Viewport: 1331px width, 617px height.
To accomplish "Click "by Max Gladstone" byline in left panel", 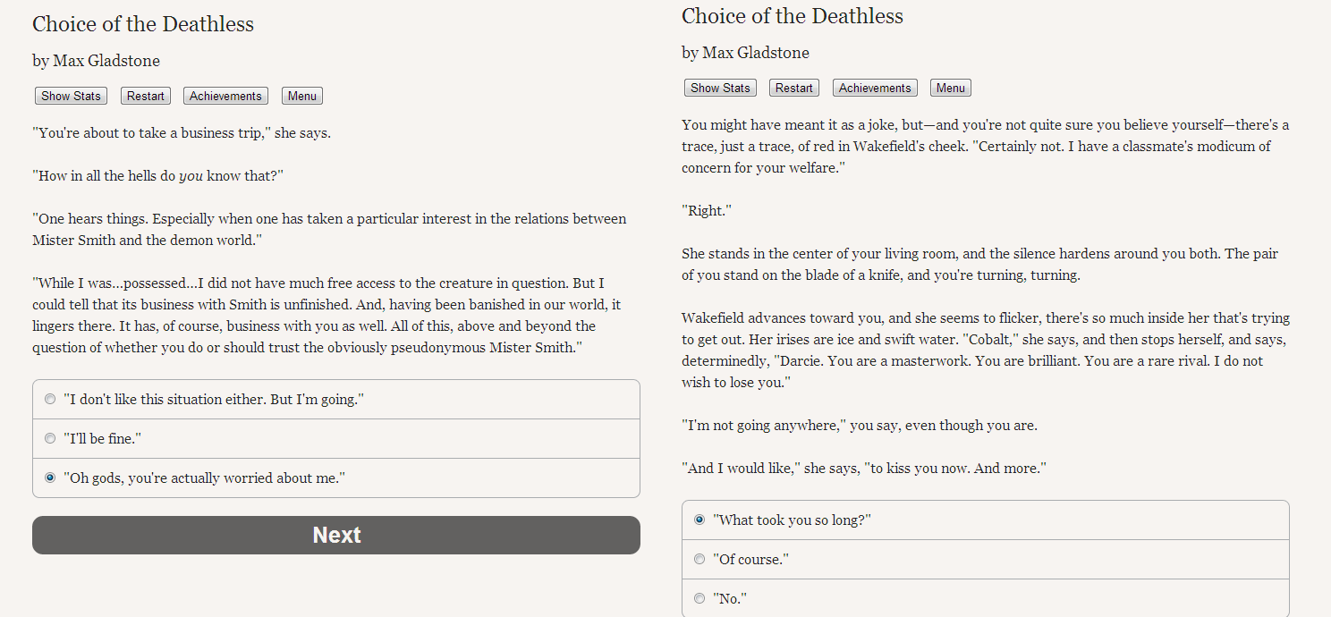I will (x=96, y=61).
